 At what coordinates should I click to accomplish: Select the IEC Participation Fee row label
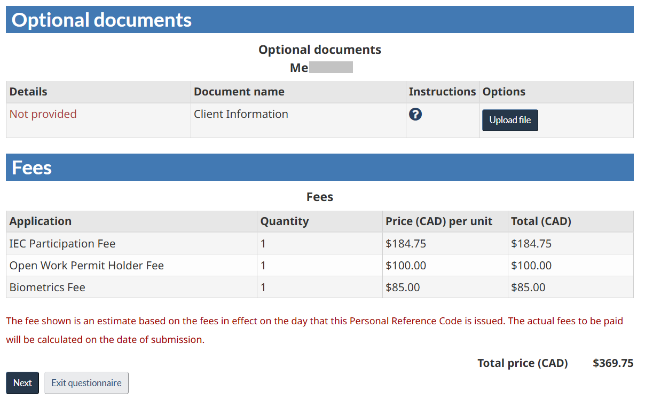click(62, 244)
